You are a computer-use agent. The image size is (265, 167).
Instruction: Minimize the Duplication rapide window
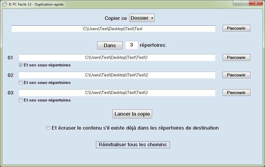tap(237, 3)
